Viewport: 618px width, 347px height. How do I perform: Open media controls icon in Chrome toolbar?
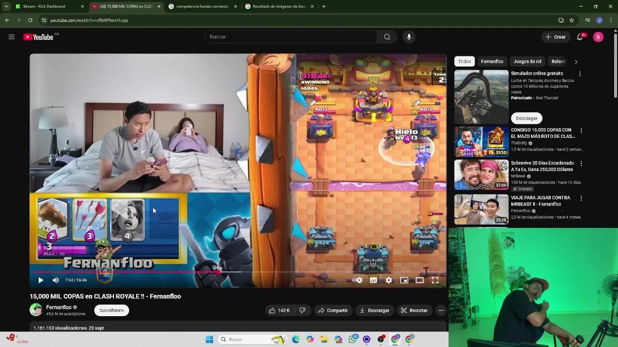(x=588, y=20)
